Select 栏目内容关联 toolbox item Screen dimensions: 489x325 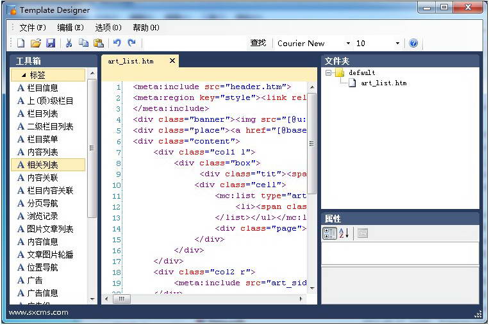tap(47, 190)
